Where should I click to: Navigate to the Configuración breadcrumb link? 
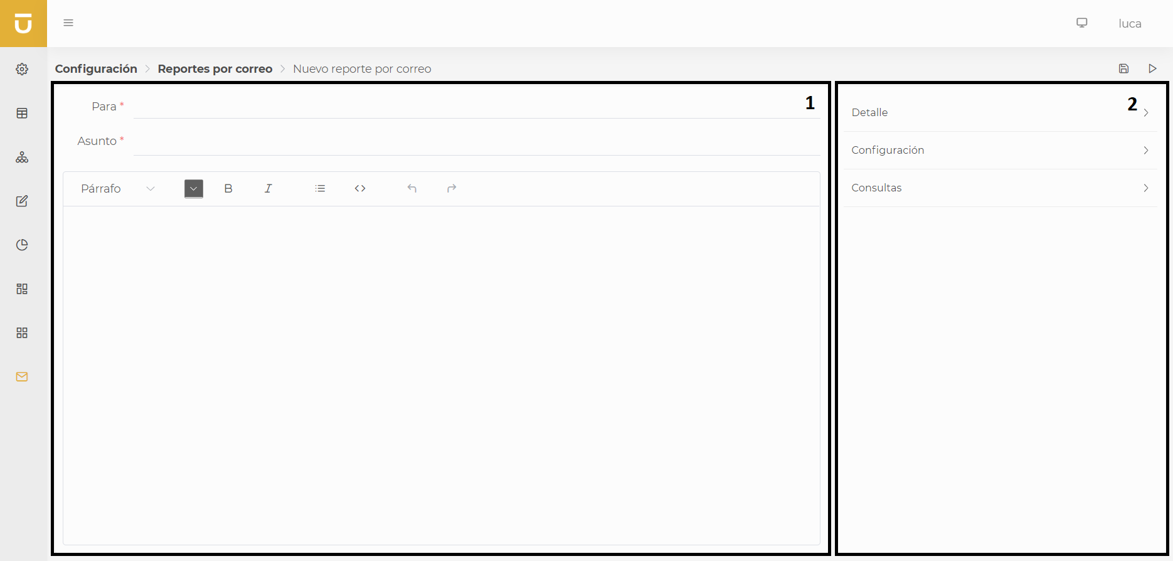(96, 69)
